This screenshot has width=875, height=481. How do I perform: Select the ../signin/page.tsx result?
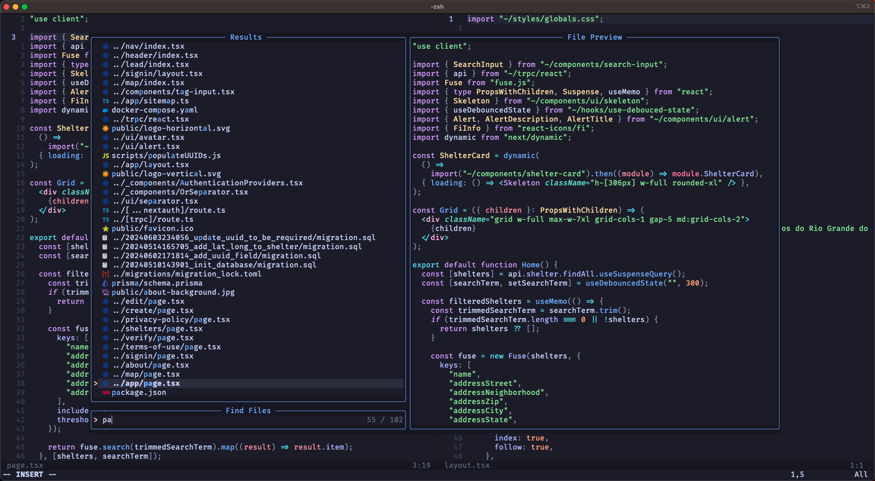tap(248, 356)
